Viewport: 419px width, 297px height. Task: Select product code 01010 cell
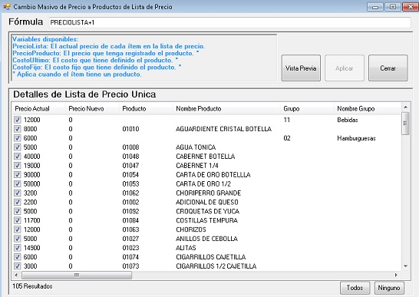tap(130, 129)
